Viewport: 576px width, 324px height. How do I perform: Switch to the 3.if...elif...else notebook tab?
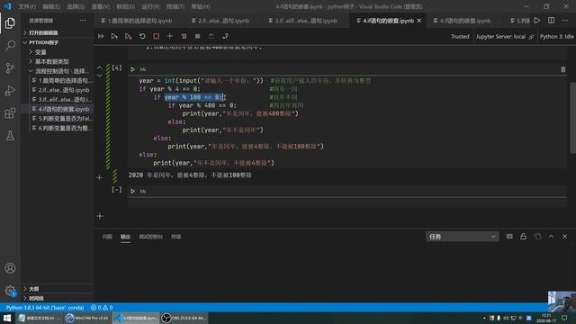(x=306, y=21)
